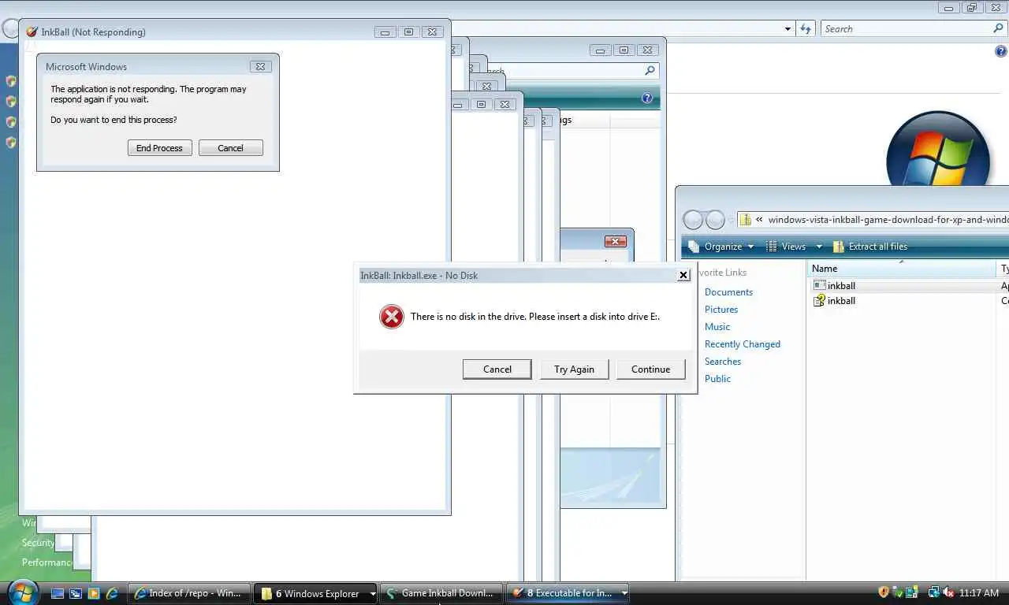The width and height of the screenshot is (1009, 605).
Task: Click the zip folder icon in address bar
Action: 745,220
